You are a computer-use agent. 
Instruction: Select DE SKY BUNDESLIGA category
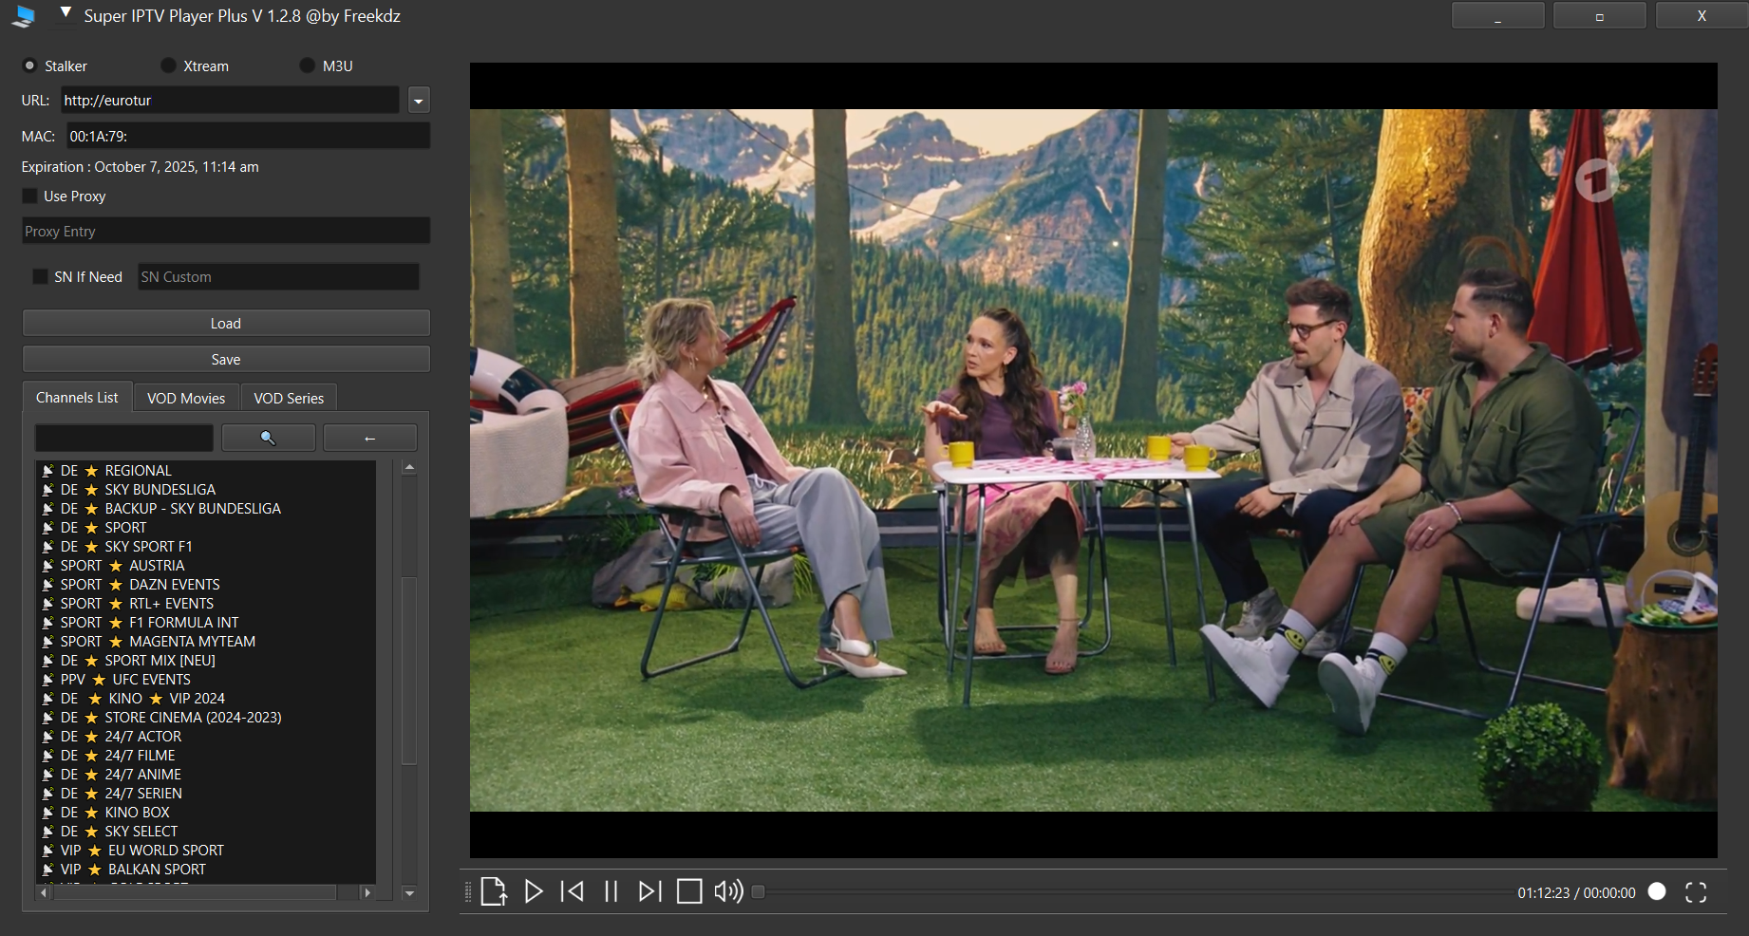pos(206,489)
